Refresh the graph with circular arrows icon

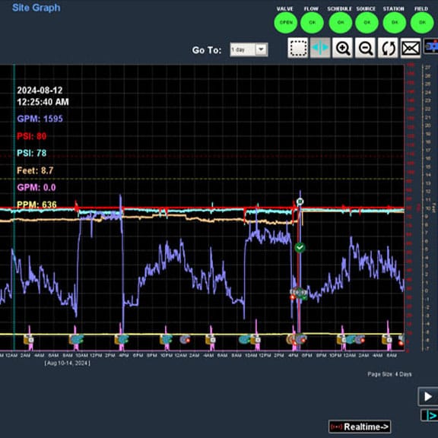[388, 48]
